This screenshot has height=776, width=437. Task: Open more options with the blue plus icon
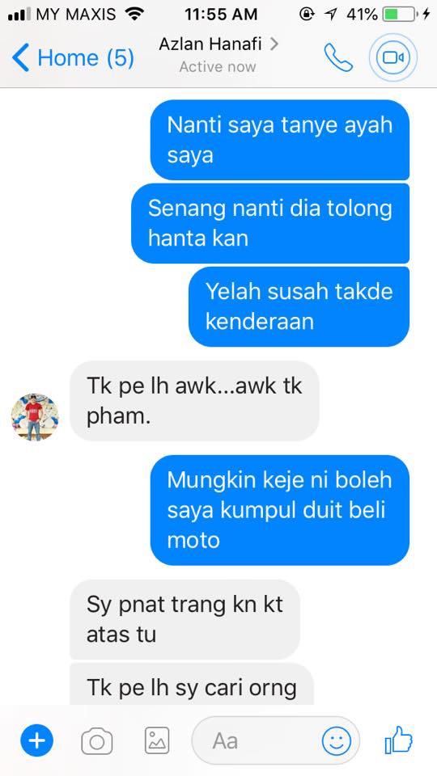pos(36,740)
